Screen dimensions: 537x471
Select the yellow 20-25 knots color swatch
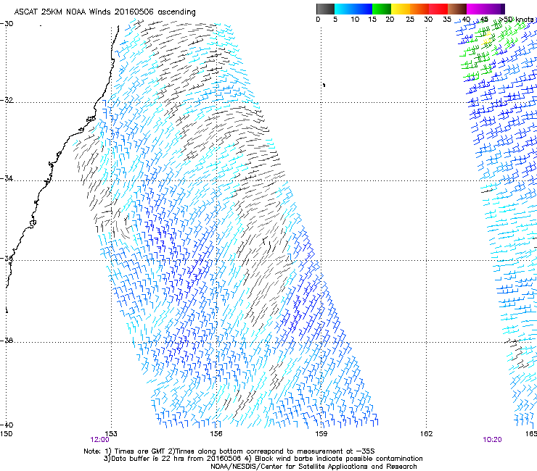[x=401, y=9]
